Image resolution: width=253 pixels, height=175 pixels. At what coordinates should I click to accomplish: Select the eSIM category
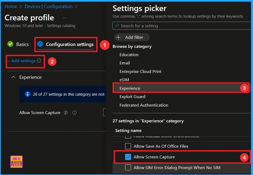point(124,80)
